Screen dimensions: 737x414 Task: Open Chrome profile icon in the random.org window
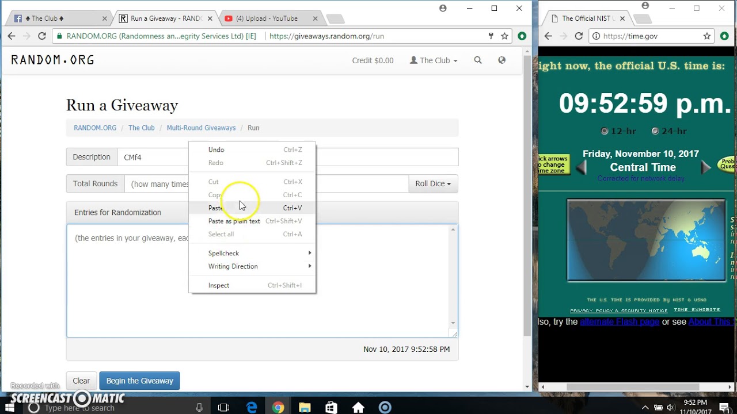click(x=443, y=8)
